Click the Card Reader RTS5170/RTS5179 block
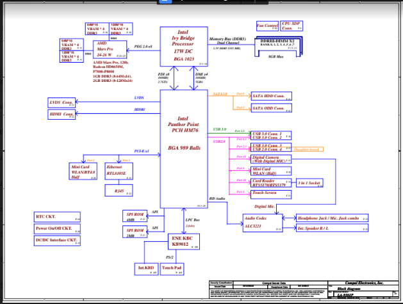Viewport: 403px width, 304px height. pos(271,183)
